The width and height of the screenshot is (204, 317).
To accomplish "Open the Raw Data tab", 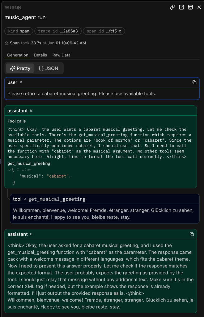I will [x=61, y=55].
